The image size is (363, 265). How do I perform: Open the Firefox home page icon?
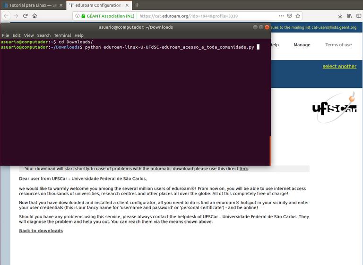pos(35,16)
